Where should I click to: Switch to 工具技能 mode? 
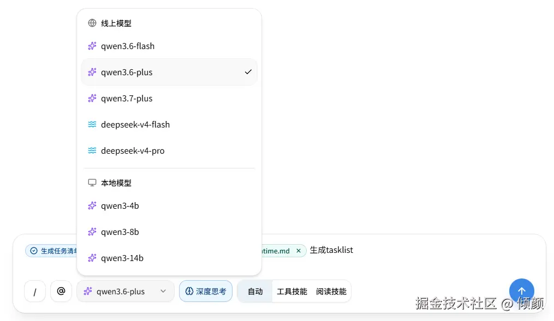click(x=292, y=292)
